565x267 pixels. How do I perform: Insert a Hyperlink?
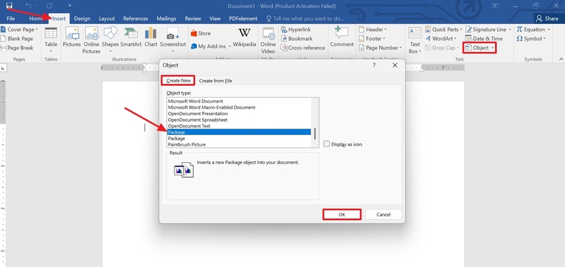(x=295, y=30)
